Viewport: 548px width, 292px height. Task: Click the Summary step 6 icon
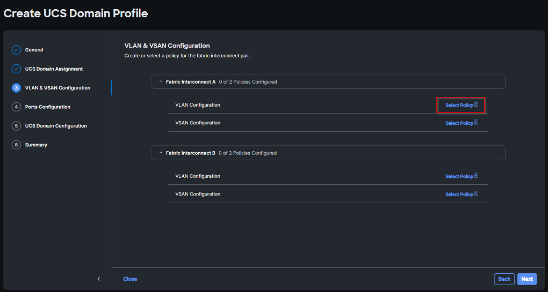(16, 145)
